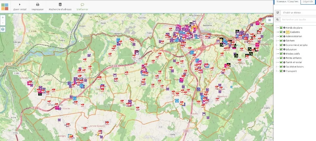Switch to the Niveaux / Couches tab

pos(287,2)
